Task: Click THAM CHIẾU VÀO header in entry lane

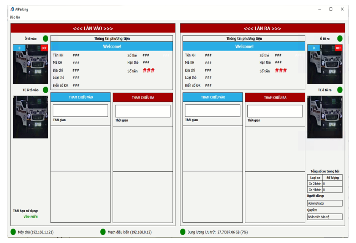Action: (x=81, y=97)
